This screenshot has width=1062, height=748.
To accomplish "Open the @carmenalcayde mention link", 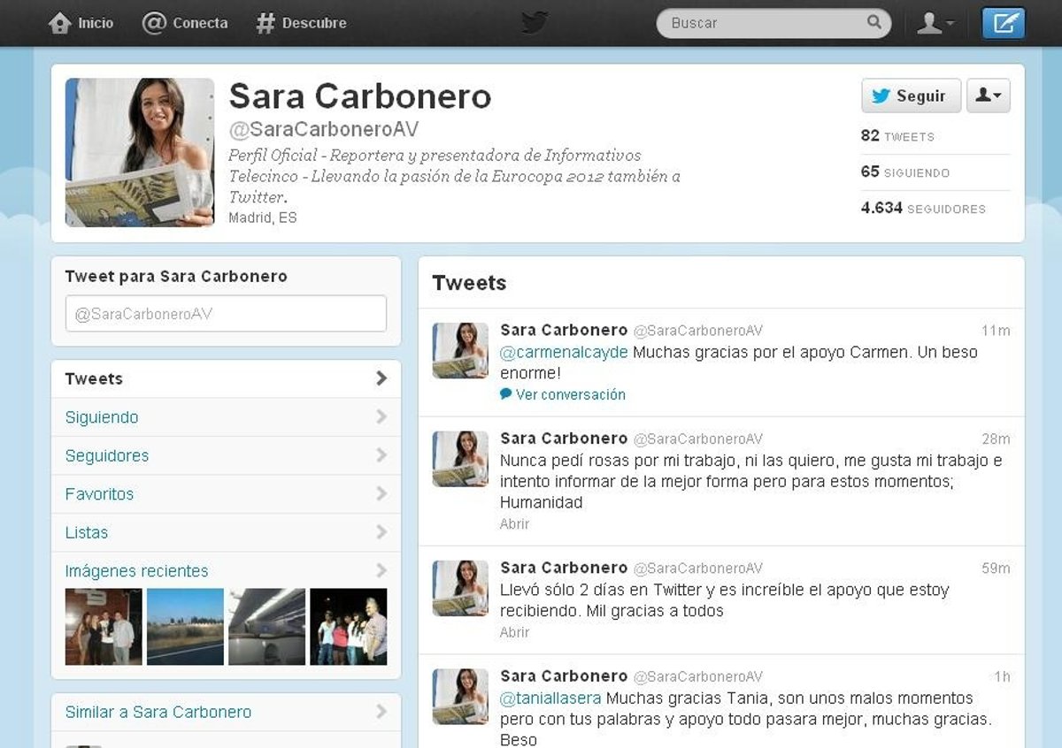I will click(x=564, y=352).
